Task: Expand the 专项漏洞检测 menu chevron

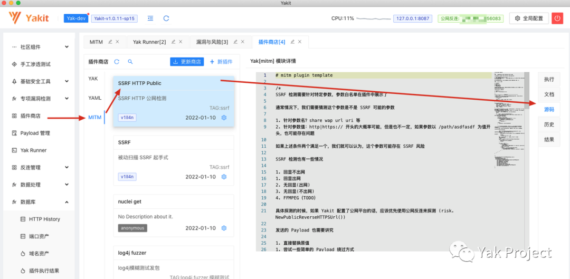Action: tap(66, 99)
